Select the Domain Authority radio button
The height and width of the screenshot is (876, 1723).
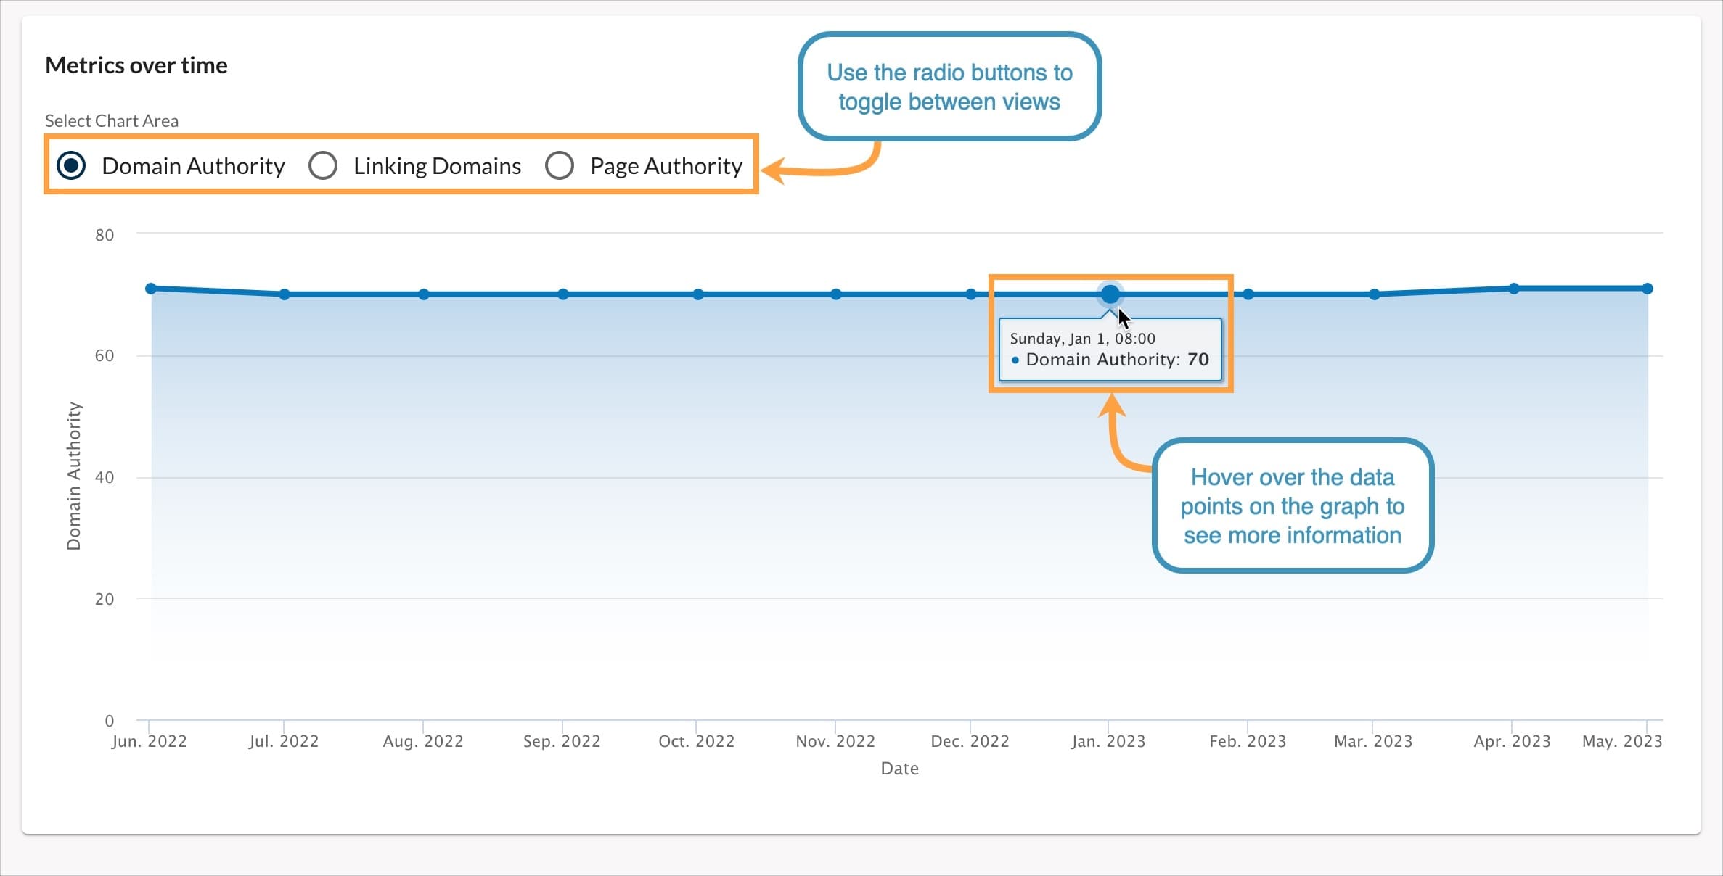70,165
